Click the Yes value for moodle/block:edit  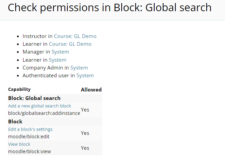(85, 133)
